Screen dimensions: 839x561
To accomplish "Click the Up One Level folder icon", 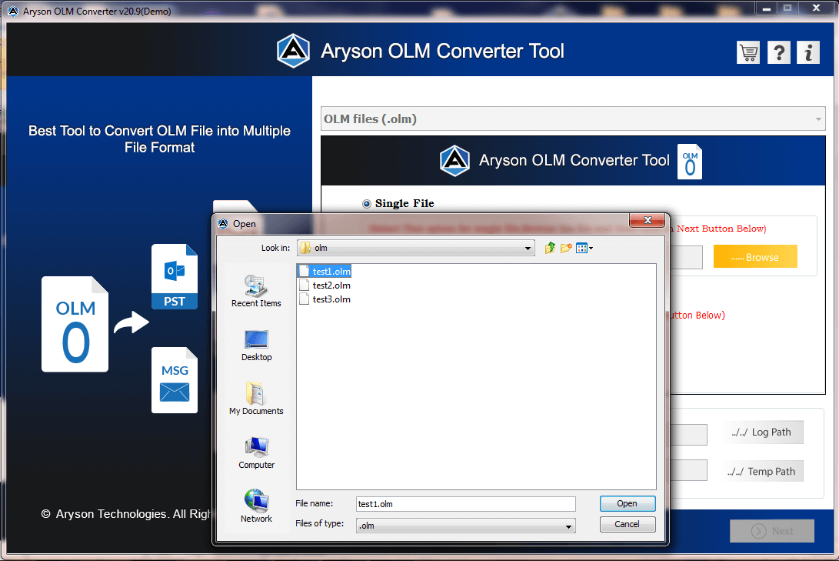I will (549, 247).
